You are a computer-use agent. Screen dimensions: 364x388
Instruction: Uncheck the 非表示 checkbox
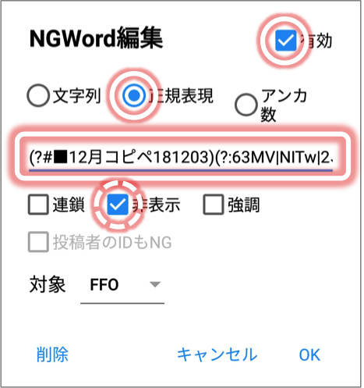pos(118,205)
